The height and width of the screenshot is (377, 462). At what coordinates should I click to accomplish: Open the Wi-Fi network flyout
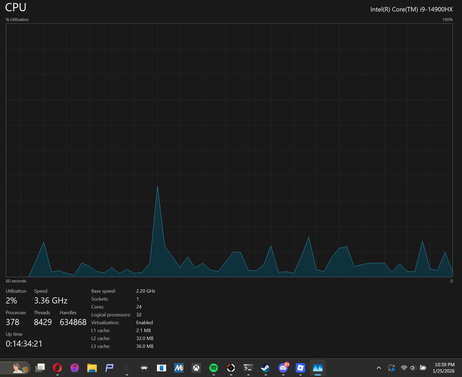pyautogui.click(x=404, y=368)
